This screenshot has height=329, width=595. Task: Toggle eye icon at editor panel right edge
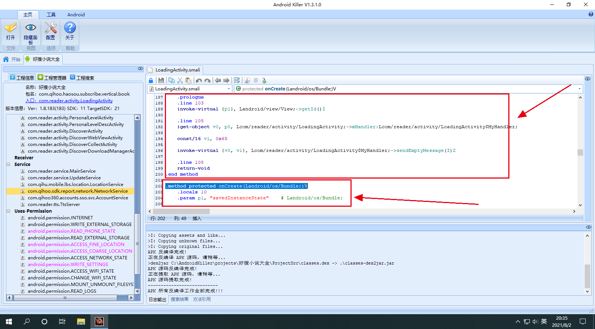[588, 79]
